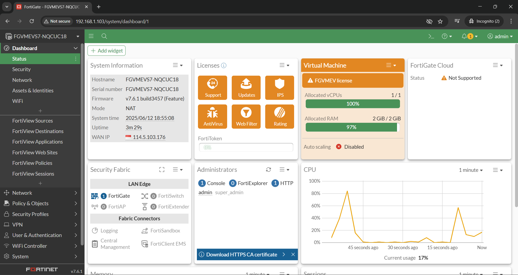Click the browser address bar URL
518x275 pixels.
[x=112, y=21]
